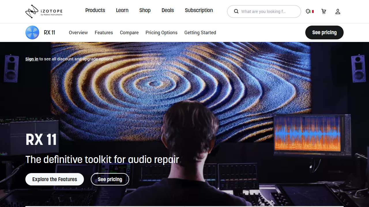
Task: Click Explore the Features button
Action: pyautogui.click(x=54, y=179)
